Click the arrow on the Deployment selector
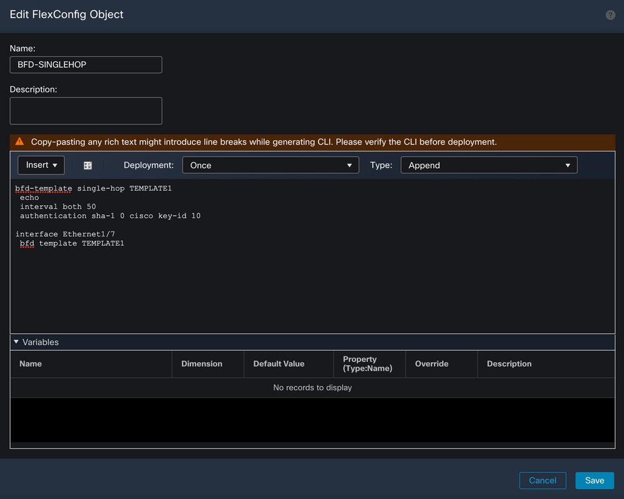 (349, 165)
